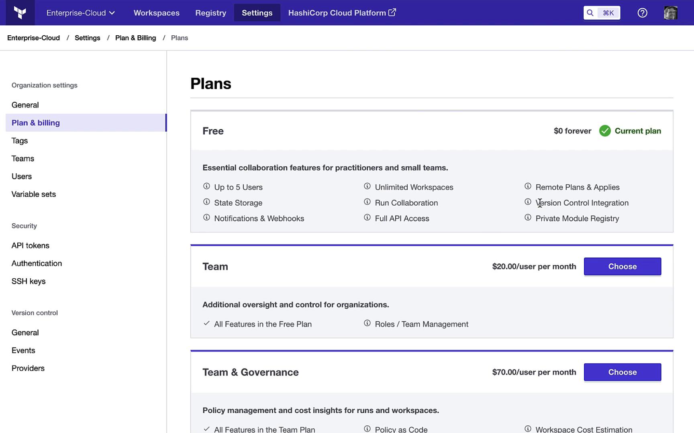This screenshot has height=433, width=694.
Task: Open the Workspaces menu item
Action: point(156,13)
